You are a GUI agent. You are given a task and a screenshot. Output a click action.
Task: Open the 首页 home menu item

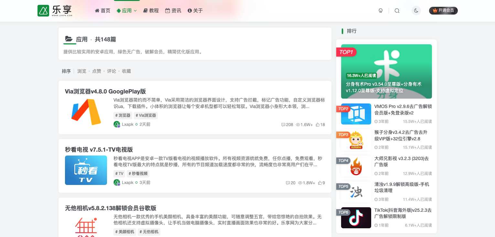tap(102, 11)
